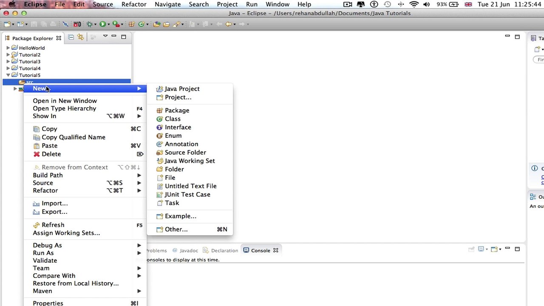Maximize the Package Explorer panel
Image resolution: width=544 pixels, height=306 pixels.
[124, 37]
